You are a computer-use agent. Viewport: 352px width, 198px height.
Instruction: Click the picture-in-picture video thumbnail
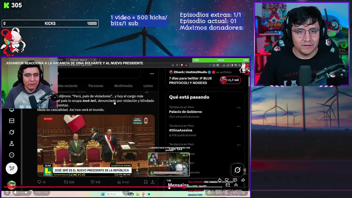169,164
